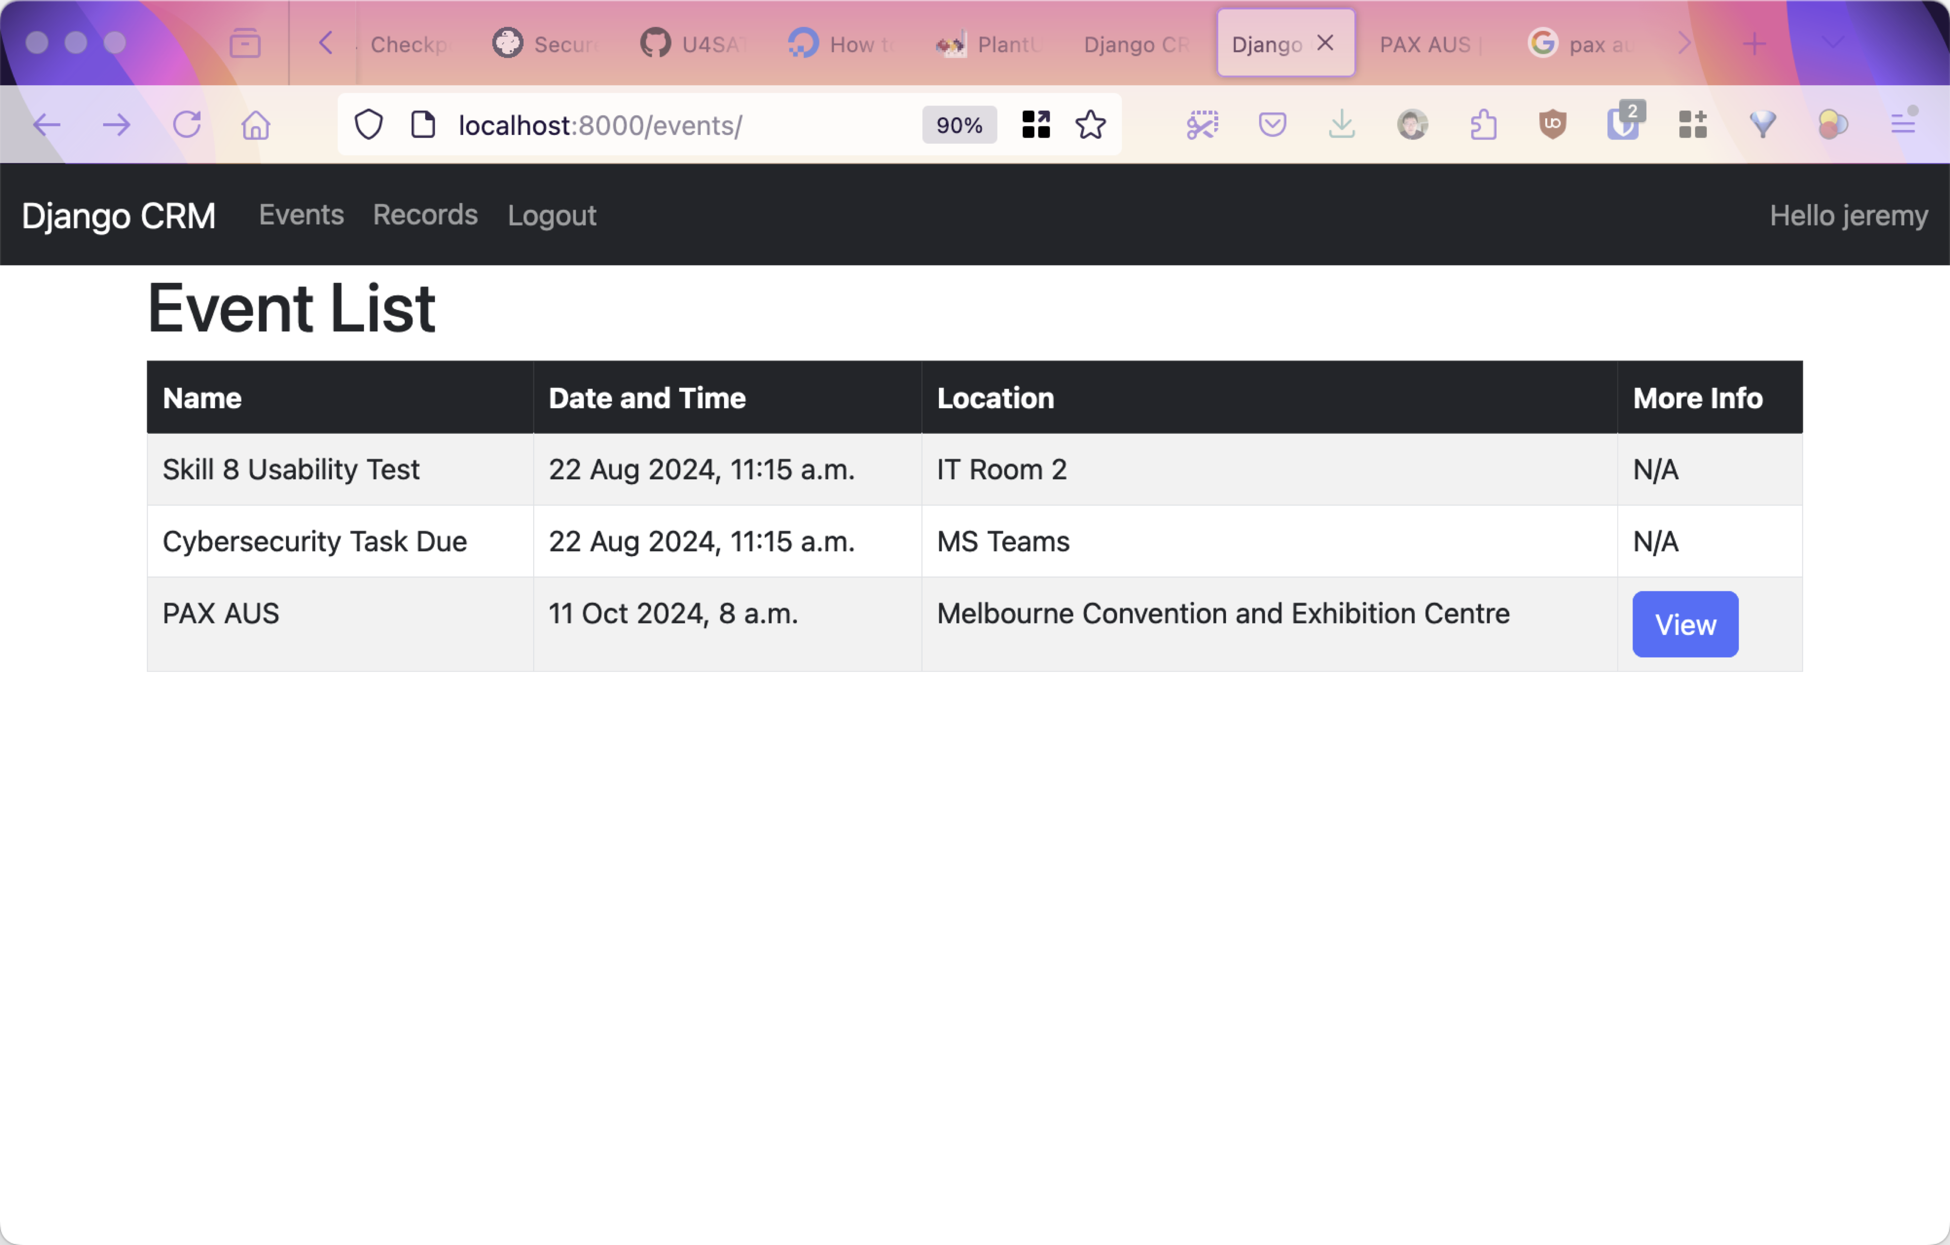Click the home icon in toolbar
The image size is (1950, 1245).
(x=256, y=125)
